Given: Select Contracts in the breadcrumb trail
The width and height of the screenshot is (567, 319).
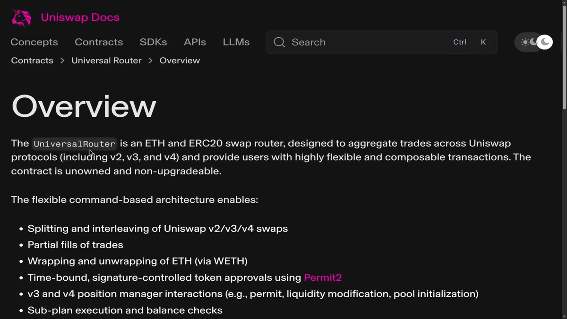Looking at the screenshot, I should pyautogui.click(x=32, y=60).
